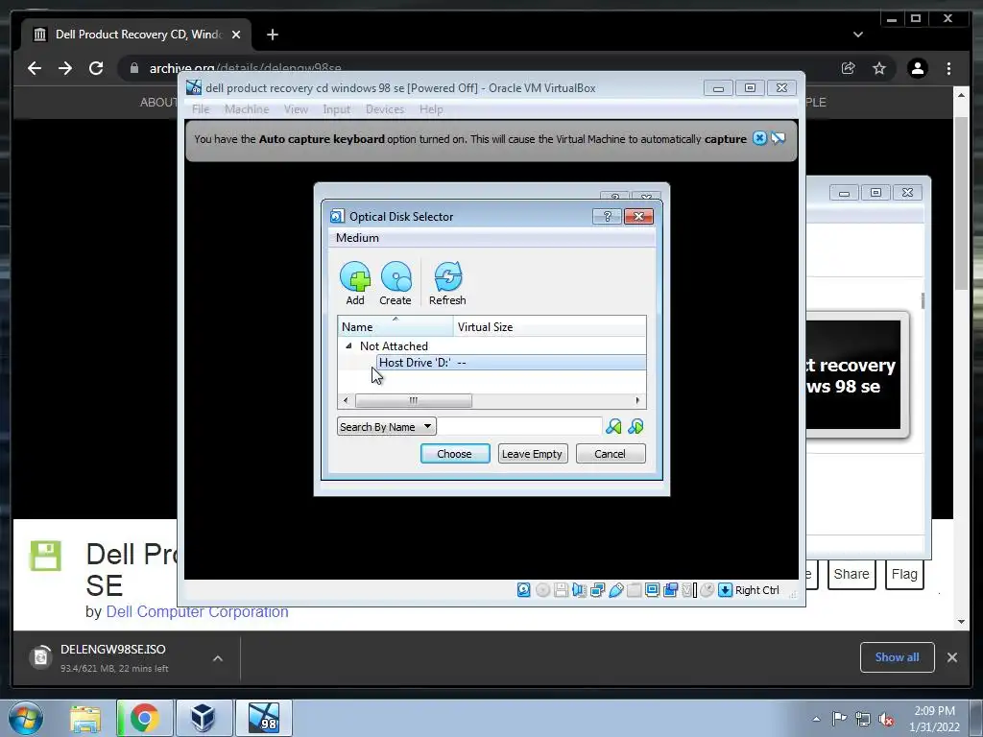Sort by the Name column header
Screen dimensions: 983x737
(x=396, y=326)
